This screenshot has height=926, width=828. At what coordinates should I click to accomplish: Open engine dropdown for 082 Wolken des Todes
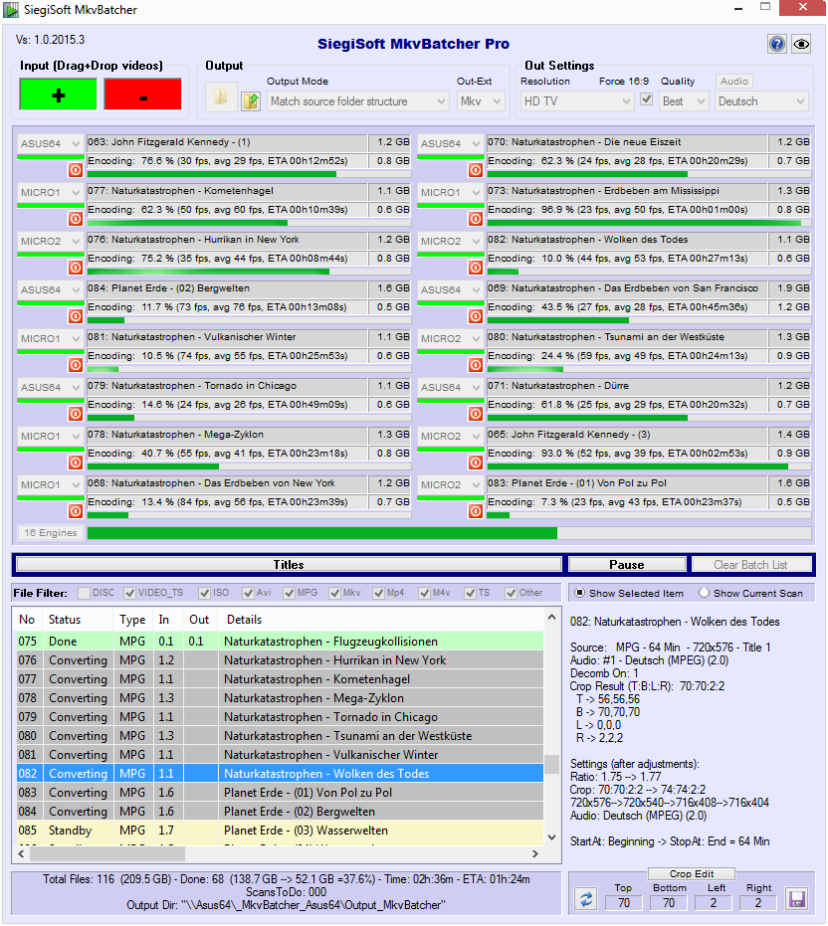click(451, 241)
